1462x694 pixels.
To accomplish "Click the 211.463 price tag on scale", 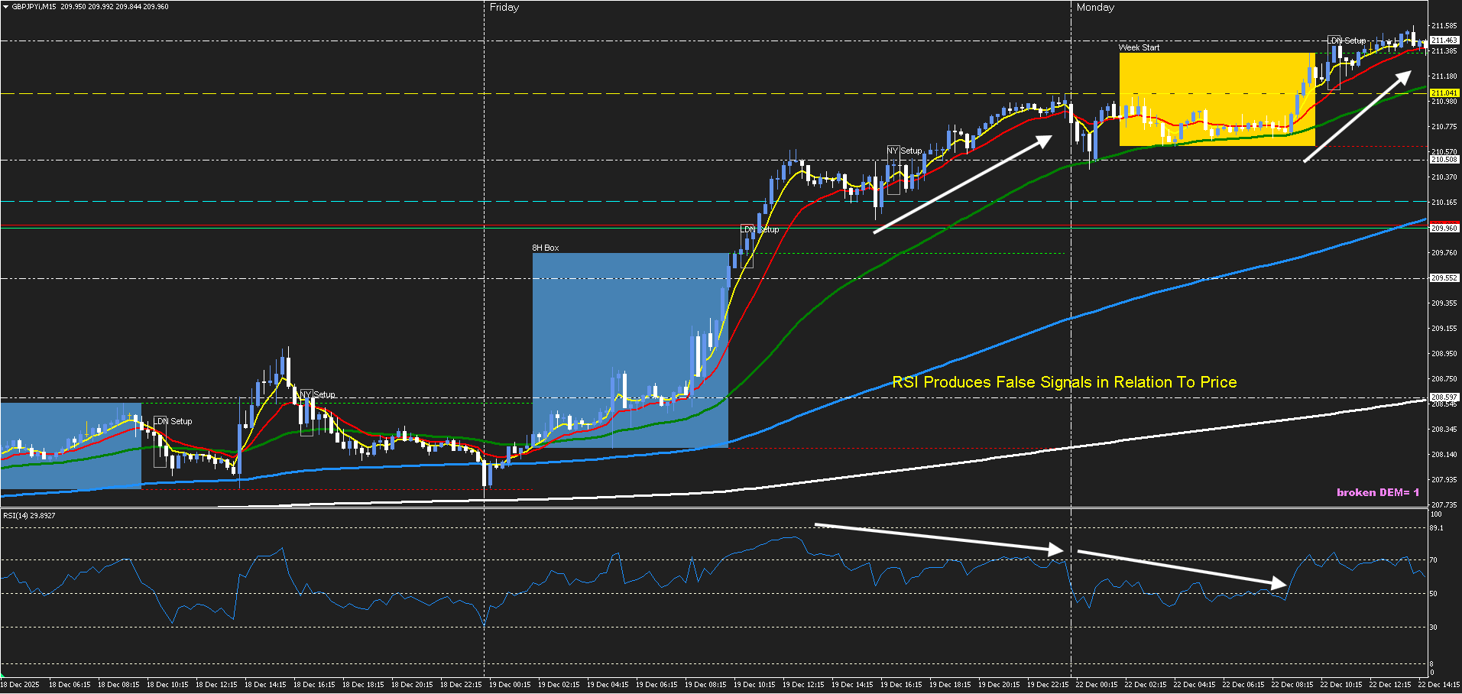I will 1444,40.
